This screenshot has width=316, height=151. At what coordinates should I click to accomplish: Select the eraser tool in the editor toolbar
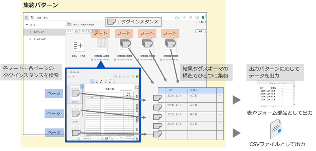tap(105, 81)
